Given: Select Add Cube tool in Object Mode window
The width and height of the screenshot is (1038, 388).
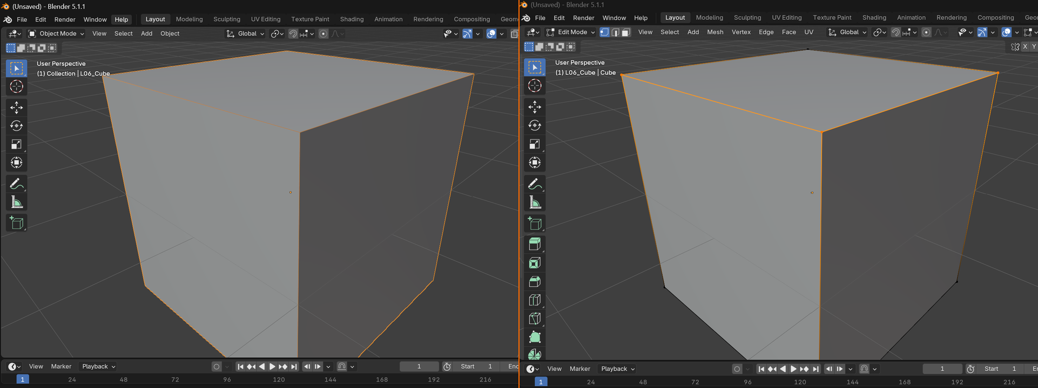Looking at the screenshot, I should [x=16, y=223].
